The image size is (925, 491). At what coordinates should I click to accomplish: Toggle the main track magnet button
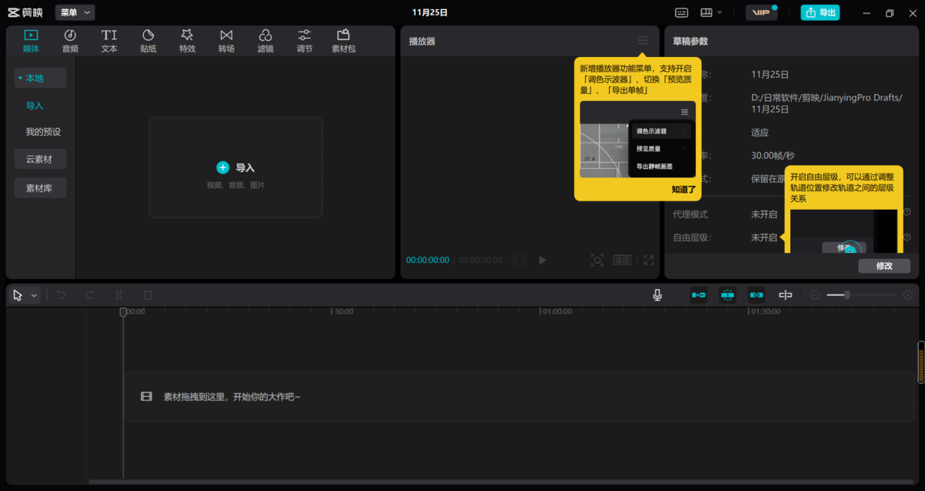pyautogui.click(x=698, y=295)
